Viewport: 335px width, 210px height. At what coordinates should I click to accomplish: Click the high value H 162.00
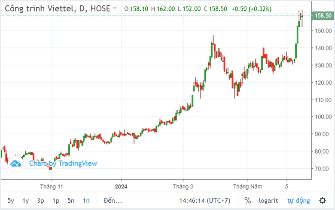(x=163, y=9)
